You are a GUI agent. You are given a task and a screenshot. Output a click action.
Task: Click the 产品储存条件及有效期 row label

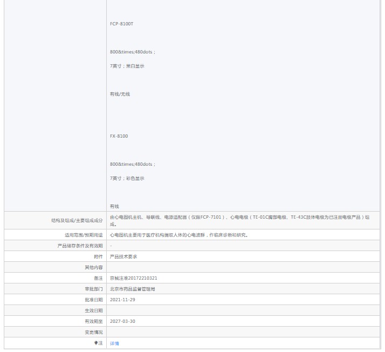(x=80, y=246)
